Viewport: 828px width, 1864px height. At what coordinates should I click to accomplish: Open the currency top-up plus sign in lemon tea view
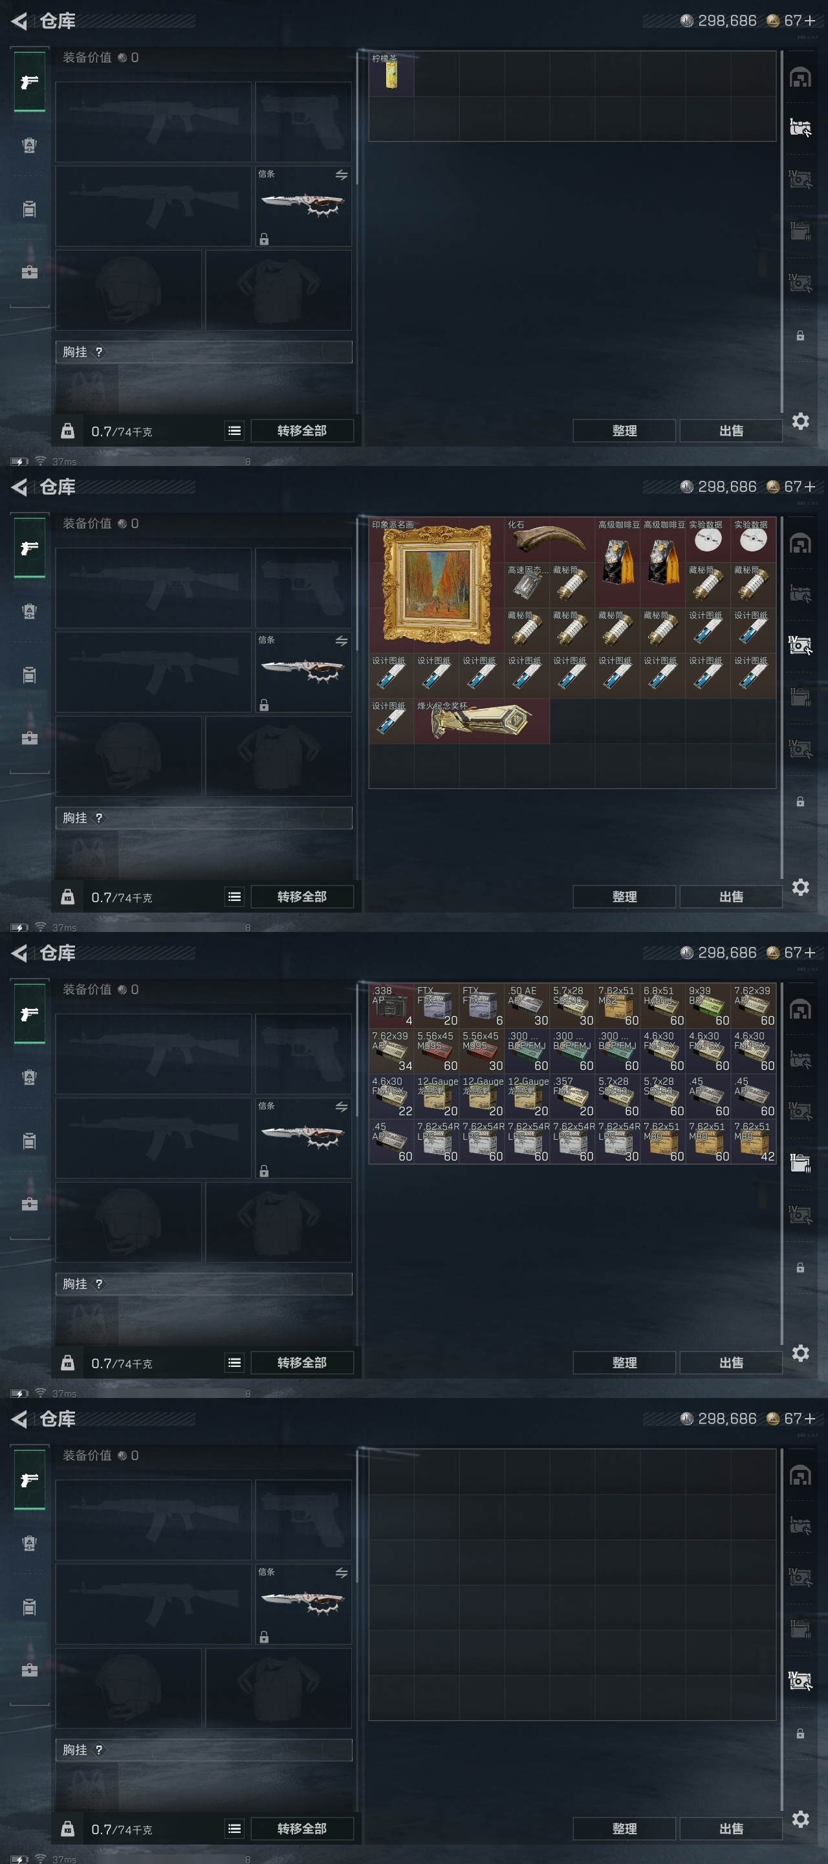click(809, 21)
